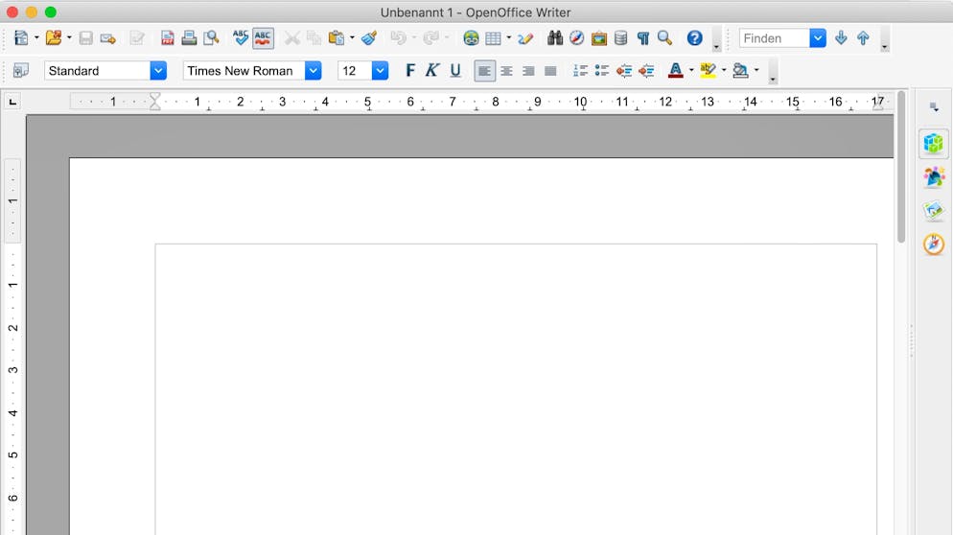Viewport: 953px width, 535px height.
Task: Expand the Open recent files arrow
Action: [x=69, y=38]
